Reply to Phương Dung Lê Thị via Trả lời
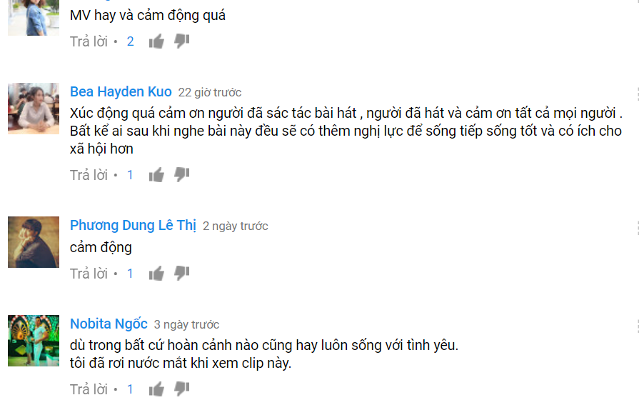 tap(89, 274)
